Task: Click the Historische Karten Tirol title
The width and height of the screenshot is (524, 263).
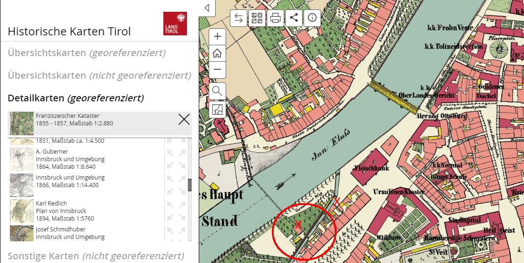Action: click(69, 32)
